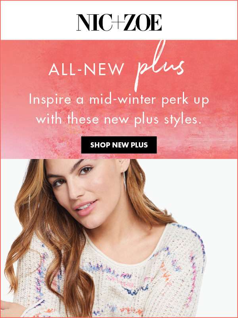
Task: Select the 'Inspire a mid-winter perk up' line
Action: (x=119, y=100)
